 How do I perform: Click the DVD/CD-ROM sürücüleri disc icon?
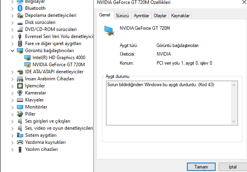20,29
